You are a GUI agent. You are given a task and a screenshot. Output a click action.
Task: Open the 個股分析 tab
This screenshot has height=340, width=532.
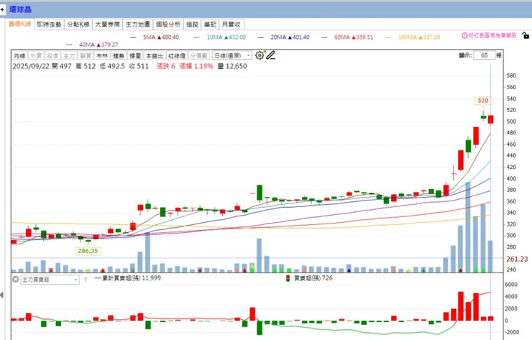(168, 24)
